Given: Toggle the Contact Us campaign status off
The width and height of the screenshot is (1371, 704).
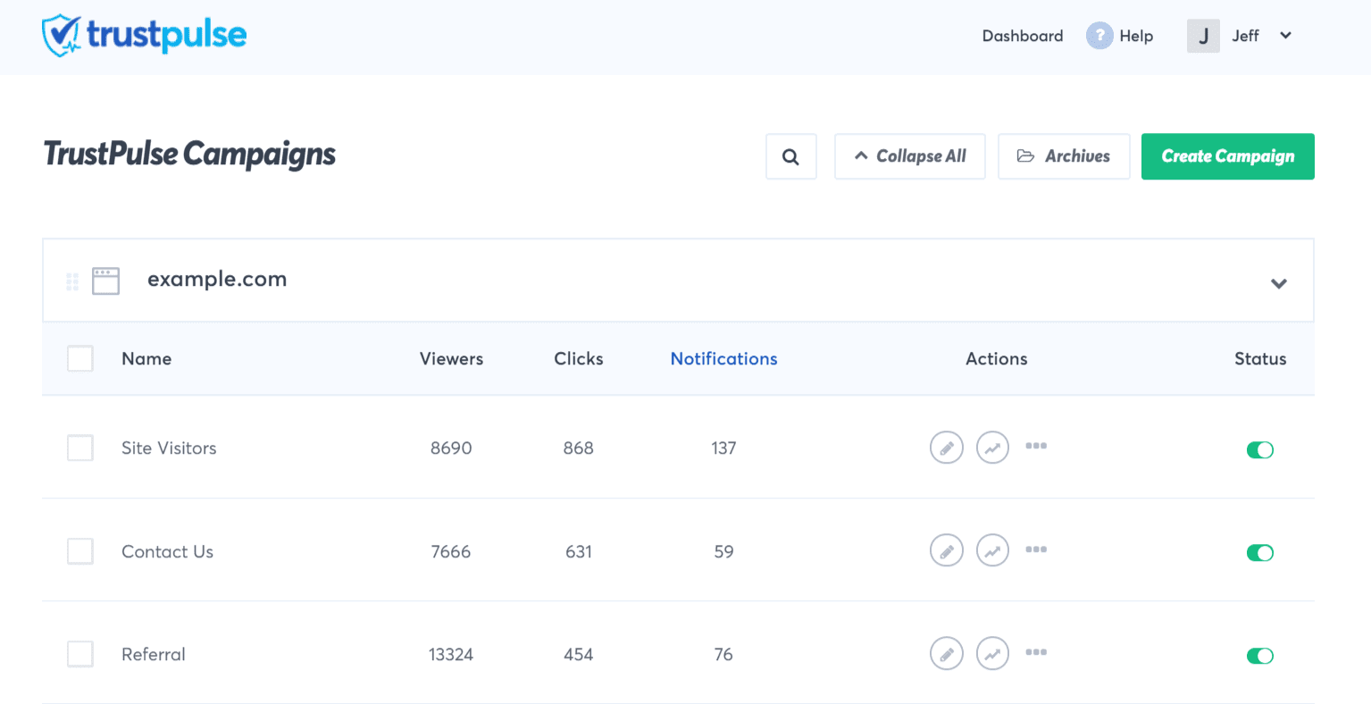Looking at the screenshot, I should (1260, 553).
